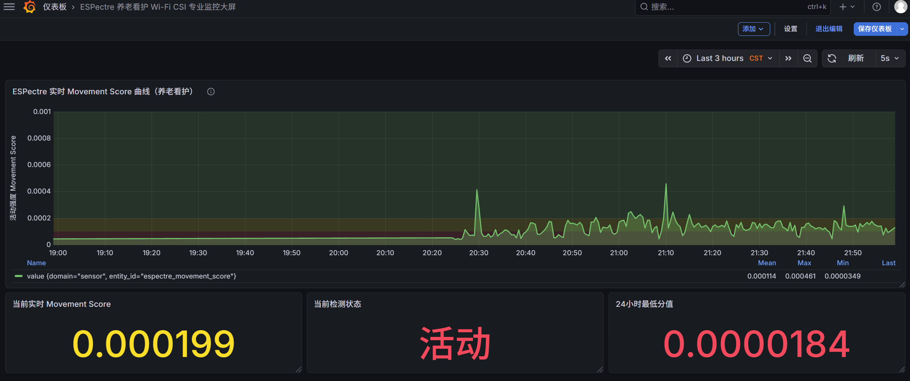Grab the 当前实时 Movement Score panel resize handle
The width and height of the screenshot is (910, 381).
(299, 370)
